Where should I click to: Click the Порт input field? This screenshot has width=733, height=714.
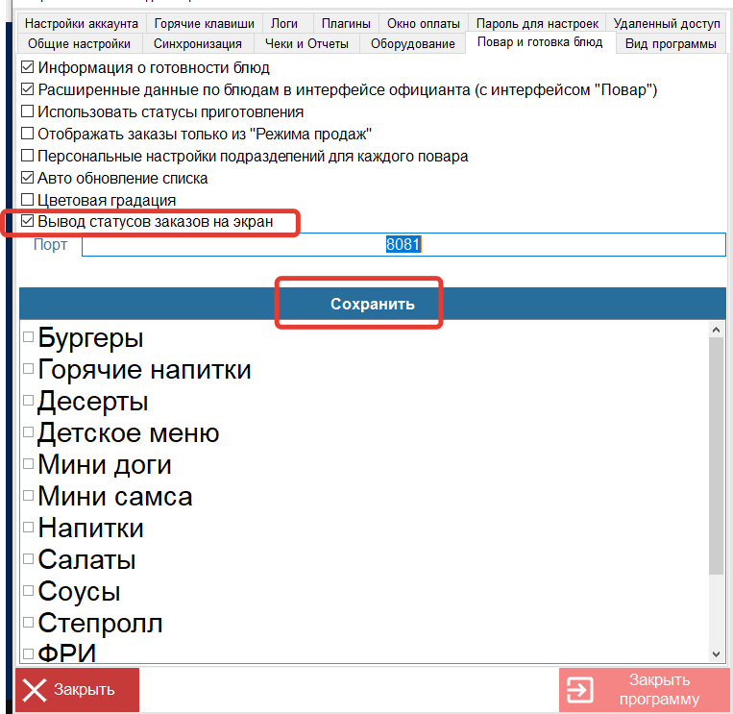[403, 245]
